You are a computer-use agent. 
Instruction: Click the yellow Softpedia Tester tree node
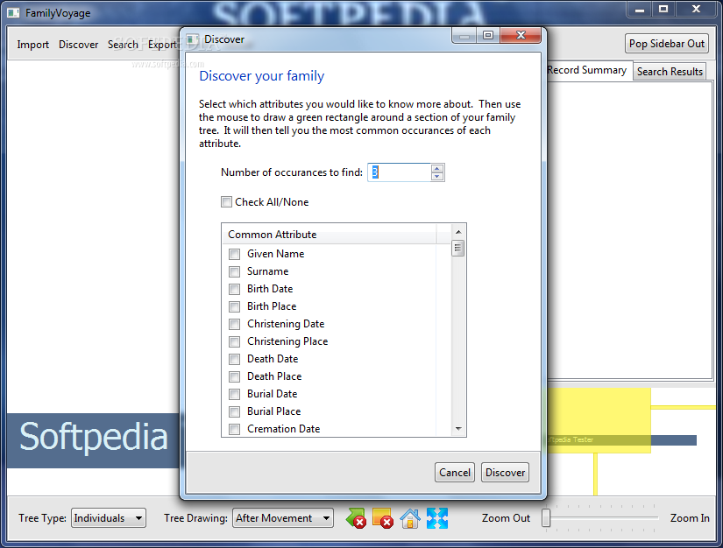pos(599,420)
